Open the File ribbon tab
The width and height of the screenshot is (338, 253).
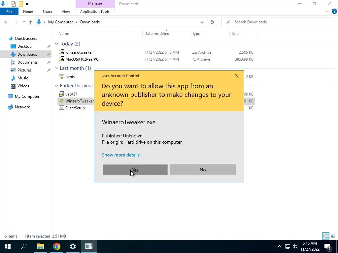coord(9,12)
